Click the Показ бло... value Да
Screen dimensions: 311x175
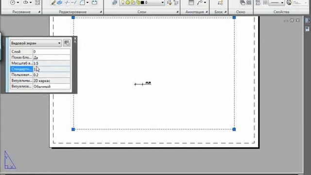[52, 57]
